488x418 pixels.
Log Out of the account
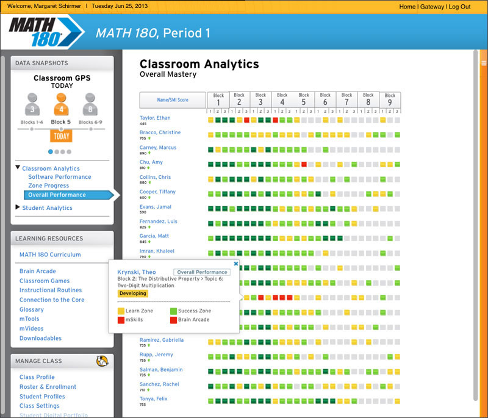pyautogui.click(x=460, y=7)
